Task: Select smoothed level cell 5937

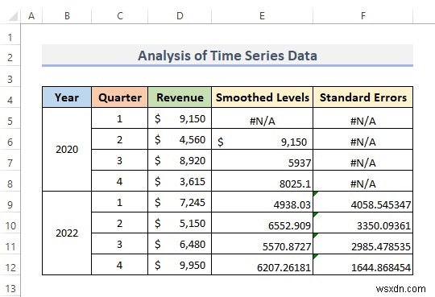Action: tap(262, 160)
